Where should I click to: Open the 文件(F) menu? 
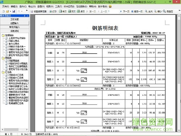5,7
